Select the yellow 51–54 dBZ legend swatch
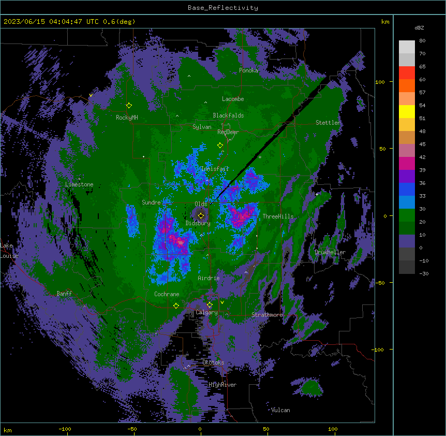Screen dimensions: 446x436 [407, 111]
